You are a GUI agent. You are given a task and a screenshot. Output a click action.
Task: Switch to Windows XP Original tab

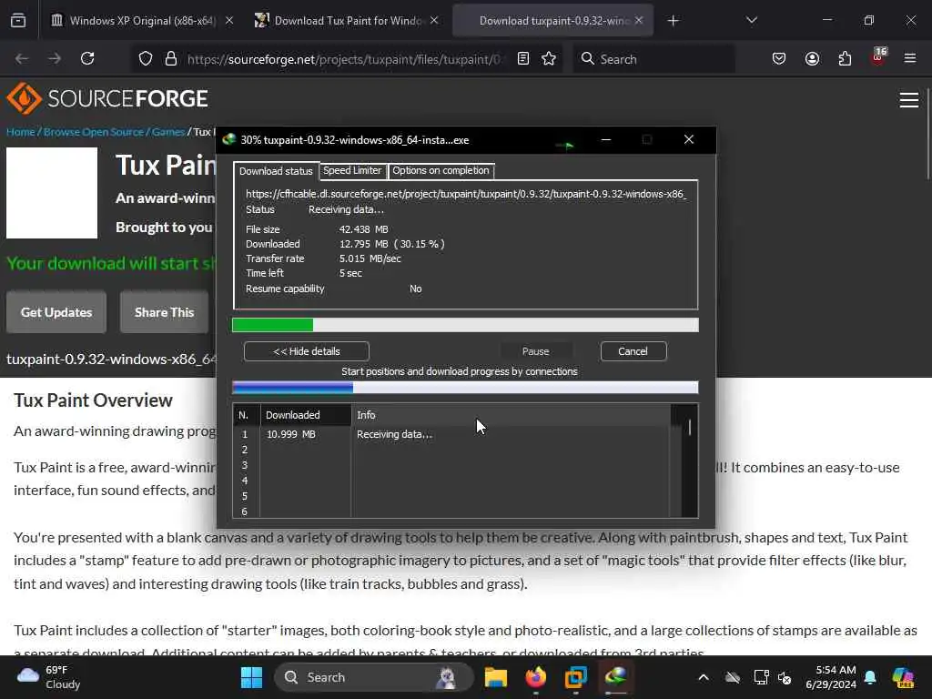(141, 21)
